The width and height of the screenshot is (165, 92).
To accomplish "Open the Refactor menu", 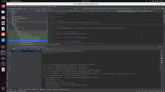I will tap(30, 6).
